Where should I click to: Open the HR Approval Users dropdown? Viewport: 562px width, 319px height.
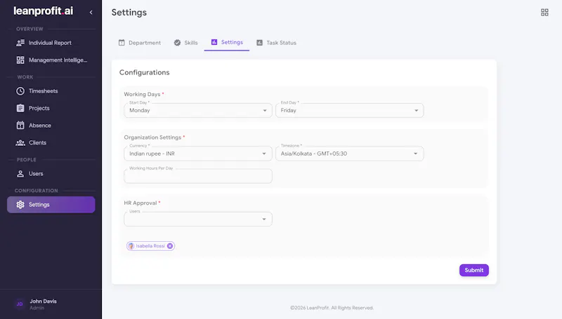point(198,219)
